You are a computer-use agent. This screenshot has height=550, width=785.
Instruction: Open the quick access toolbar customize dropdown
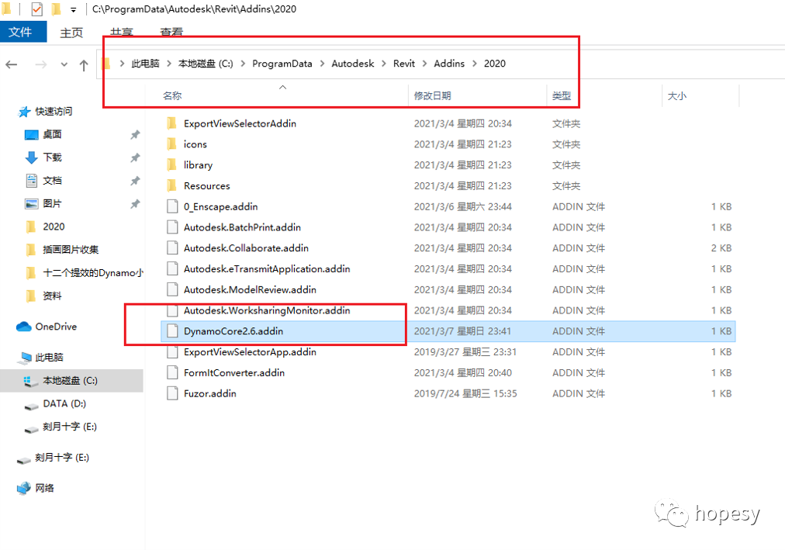tap(73, 9)
